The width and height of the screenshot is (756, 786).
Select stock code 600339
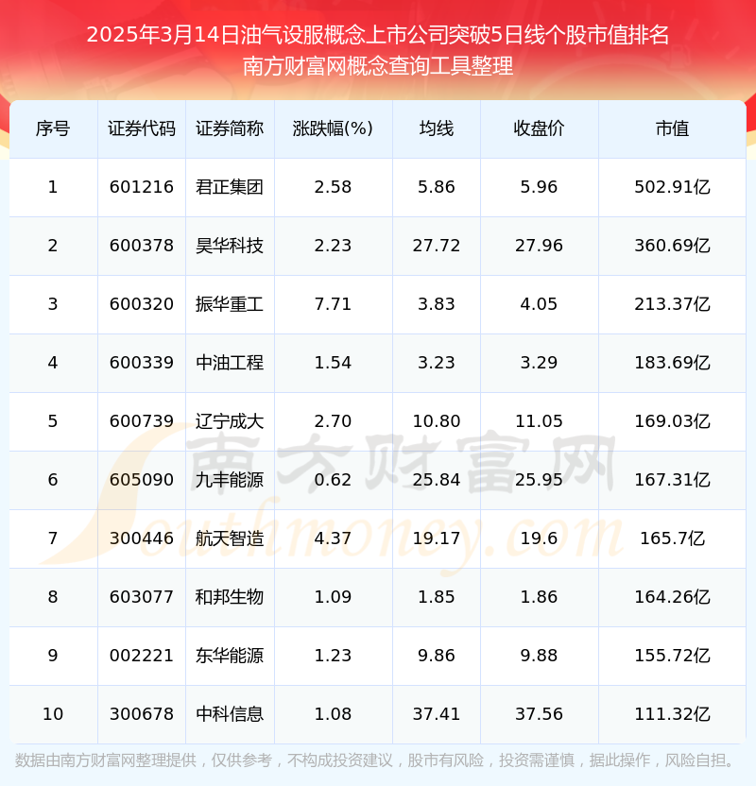[x=142, y=363]
